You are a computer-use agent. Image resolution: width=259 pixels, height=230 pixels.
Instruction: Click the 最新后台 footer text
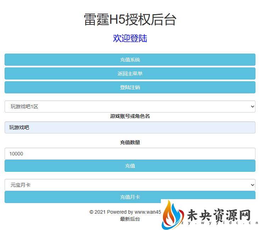point(130,219)
